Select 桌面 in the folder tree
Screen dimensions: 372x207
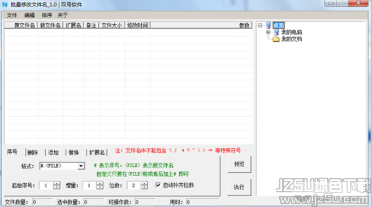(x=279, y=25)
